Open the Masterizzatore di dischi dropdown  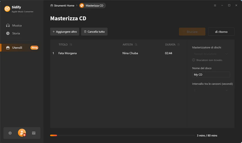tap(211, 54)
